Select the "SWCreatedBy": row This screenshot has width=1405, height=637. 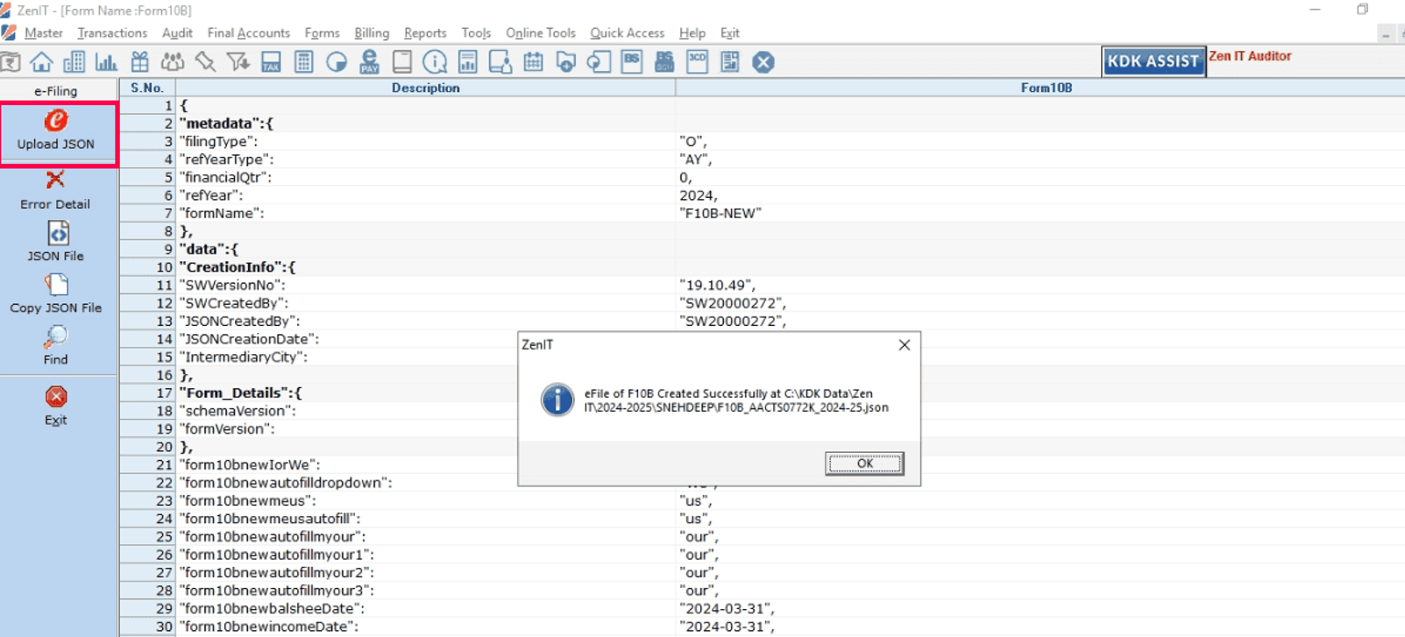point(762,303)
